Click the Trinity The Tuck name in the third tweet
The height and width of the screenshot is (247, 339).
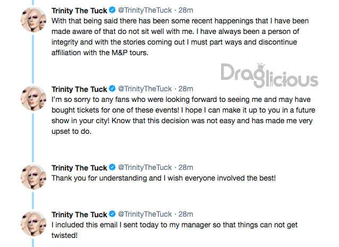(79, 168)
